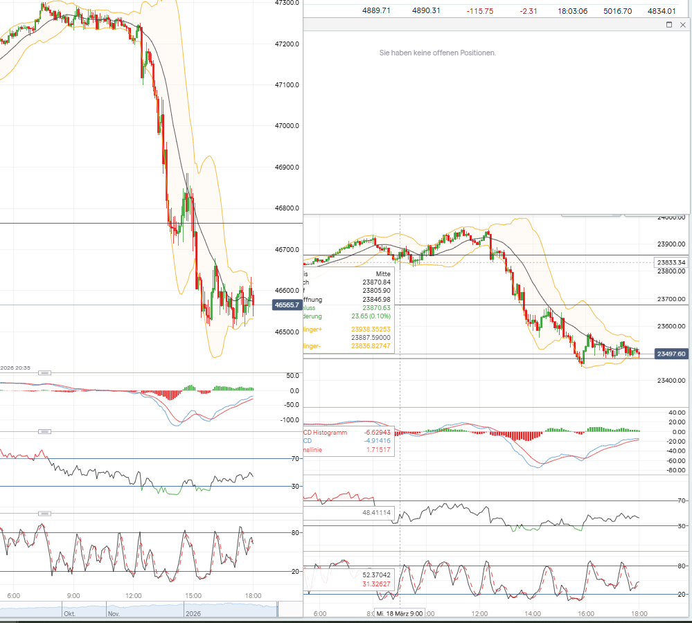Click the 5016.70 value in quote row
692x623 pixels.
(x=620, y=11)
